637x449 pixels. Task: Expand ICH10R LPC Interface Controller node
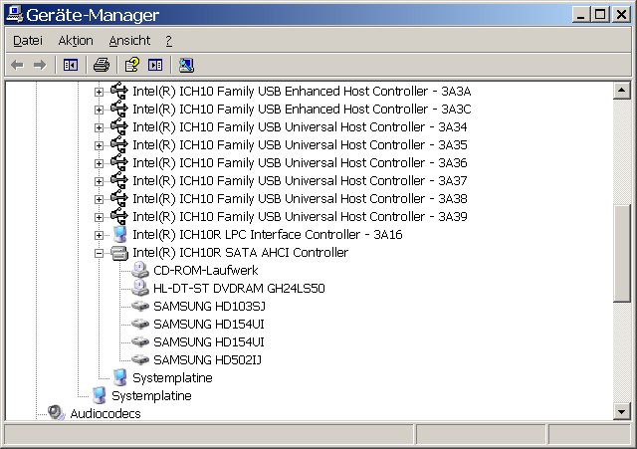tap(99, 235)
